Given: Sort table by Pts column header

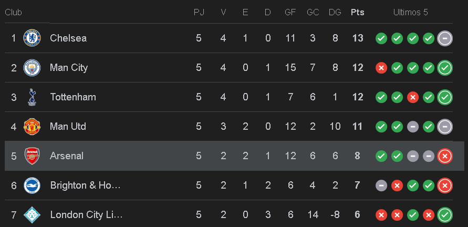Looking at the screenshot, I should tap(358, 12).
